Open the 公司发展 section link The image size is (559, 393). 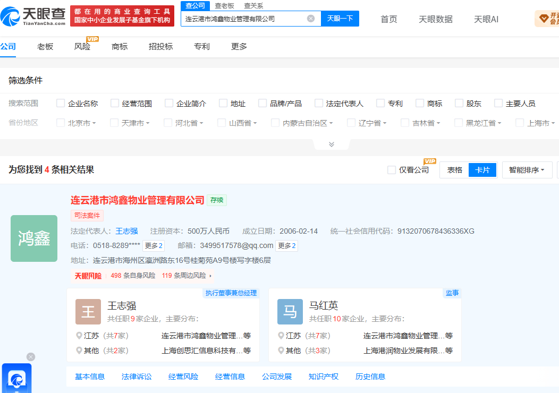point(277,377)
